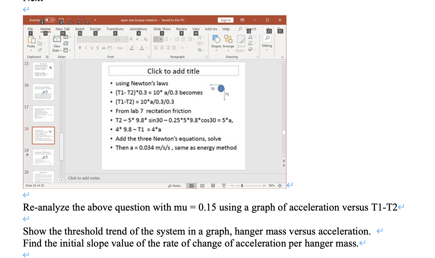Click the Increase Font Size icon
The height and width of the screenshot is (258, 435).
pos(131,39)
